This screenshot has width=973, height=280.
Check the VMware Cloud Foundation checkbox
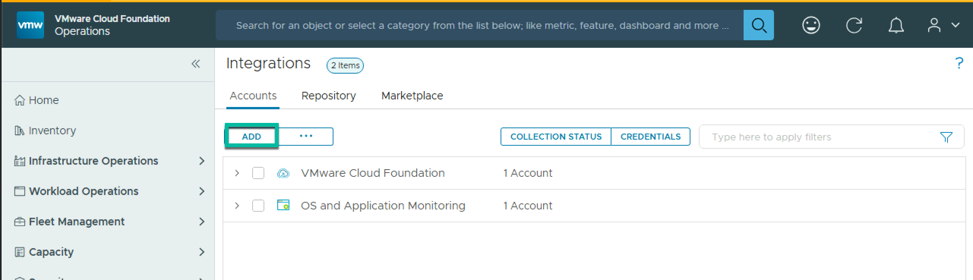[258, 173]
